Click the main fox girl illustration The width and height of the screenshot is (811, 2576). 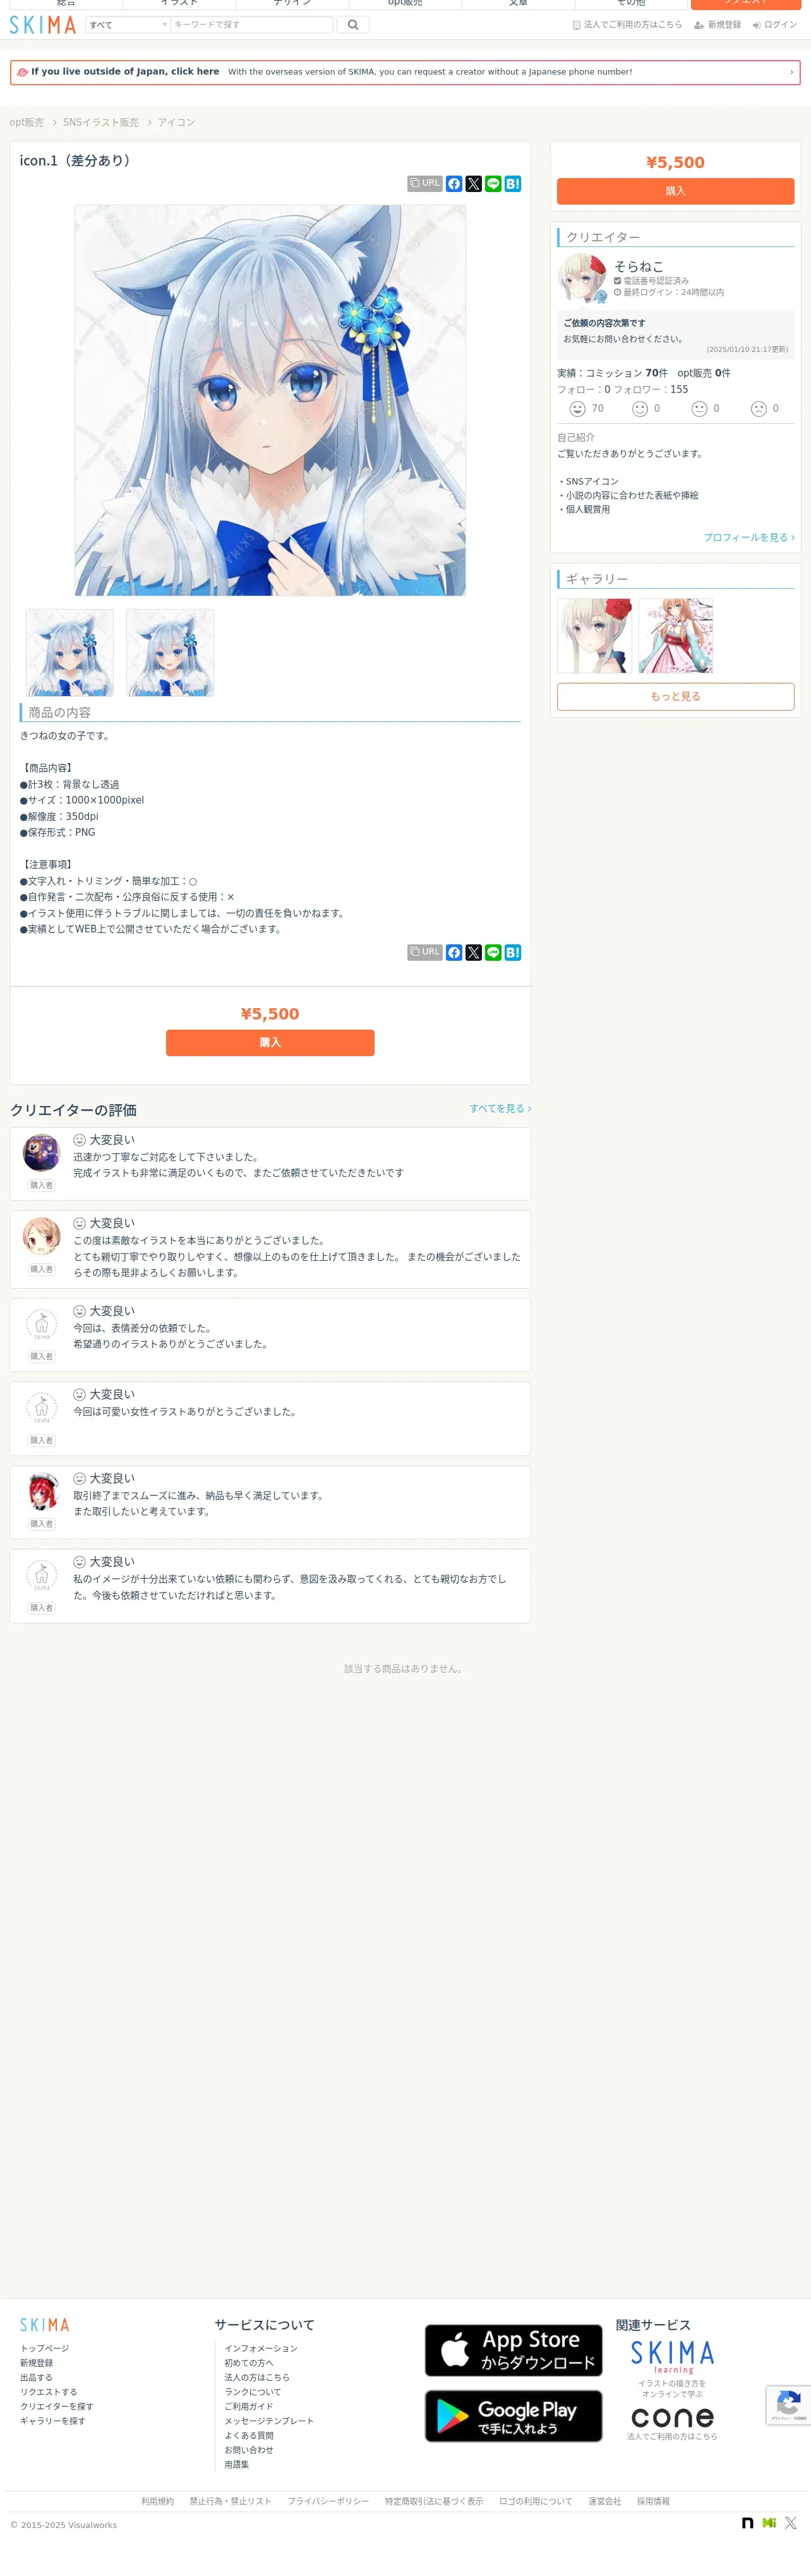coord(270,400)
